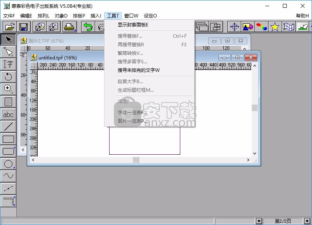The image size is (312, 225).
Task: Click the 搜寻替换F... menu entry
Action: pyautogui.click(x=150, y=36)
